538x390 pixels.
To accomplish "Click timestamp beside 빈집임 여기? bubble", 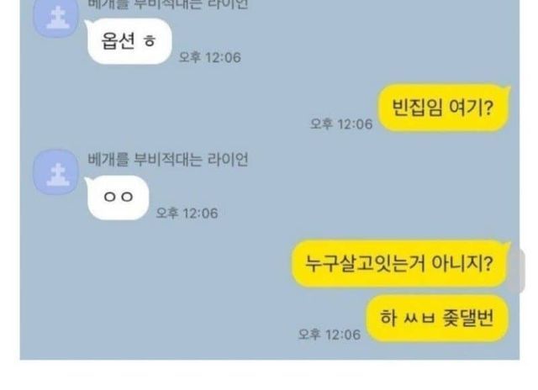I will coord(341,124).
